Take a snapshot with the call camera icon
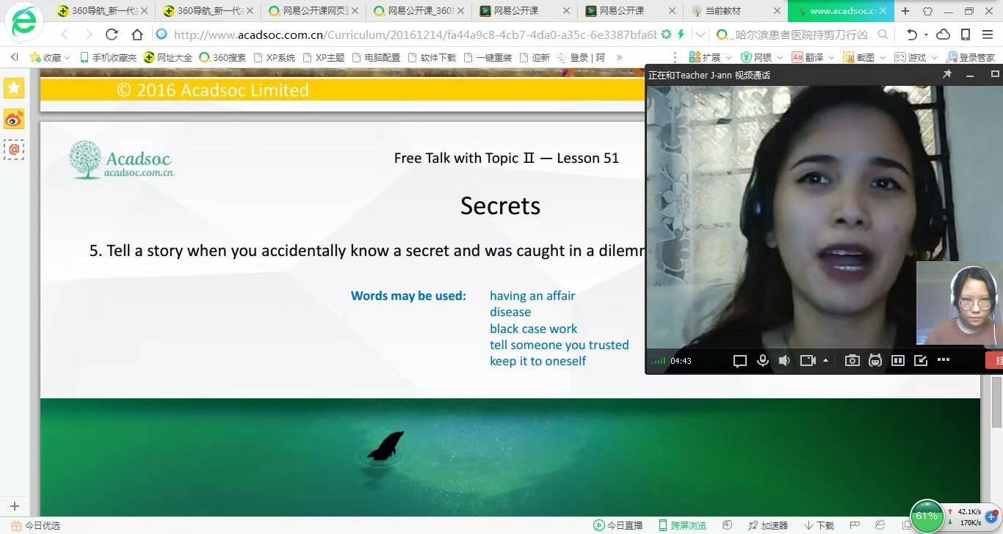Image resolution: width=1003 pixels, height=534 pixels. coord(852,360)
